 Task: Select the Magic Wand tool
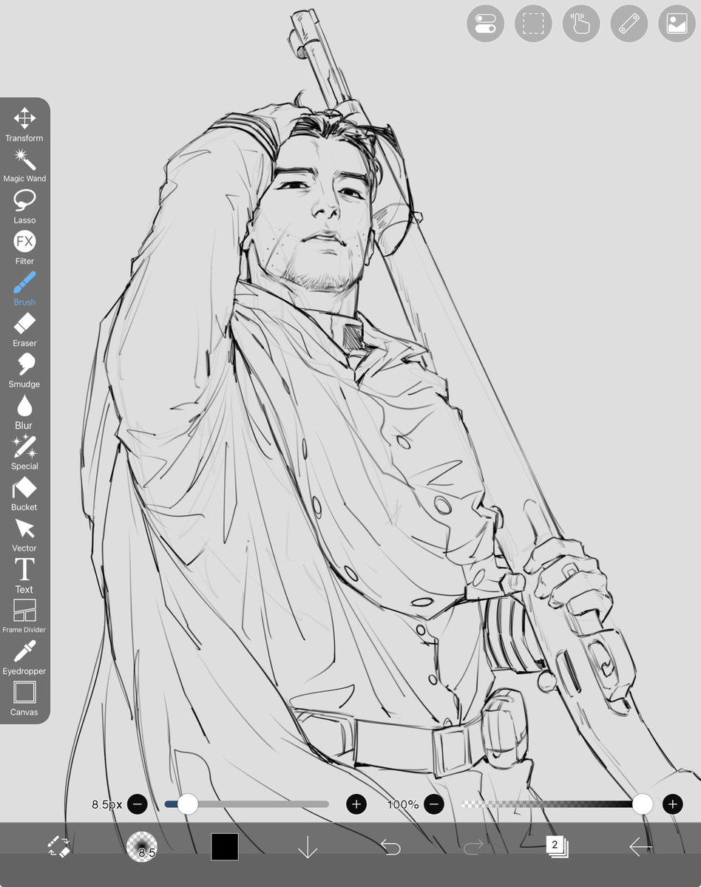point(24,165)
